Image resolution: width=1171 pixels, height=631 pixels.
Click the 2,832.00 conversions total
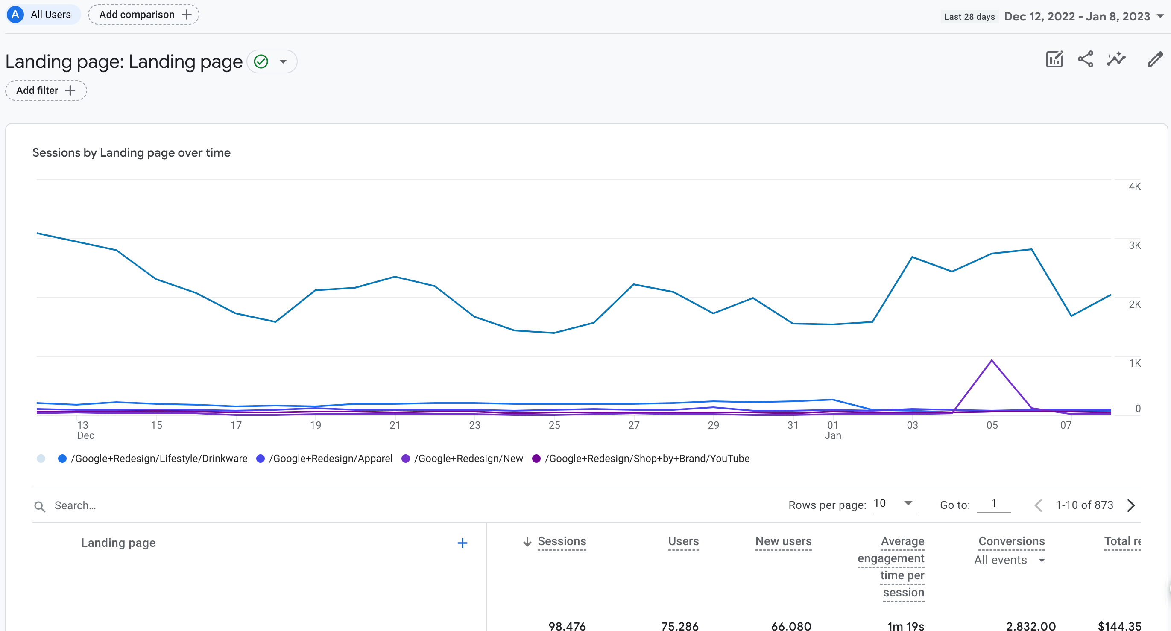click(x=1030, y=626)
